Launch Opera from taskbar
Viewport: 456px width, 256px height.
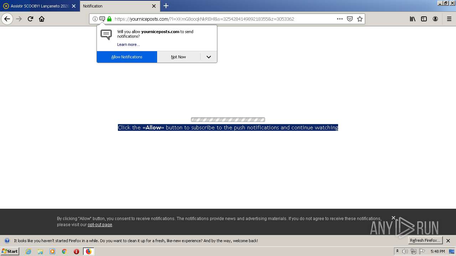pyautogui.click(x=76, y=251)
